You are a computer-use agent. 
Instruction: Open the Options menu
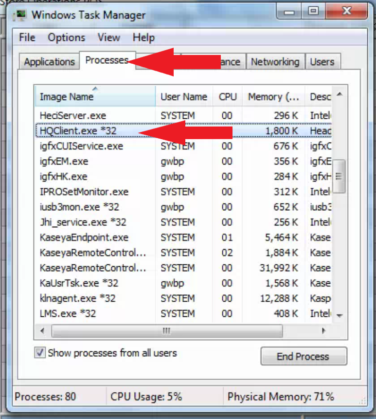67,37
